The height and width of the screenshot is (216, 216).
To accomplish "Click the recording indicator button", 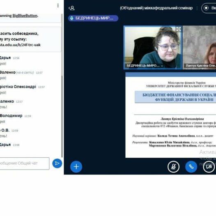I will [x=209, y=8].
